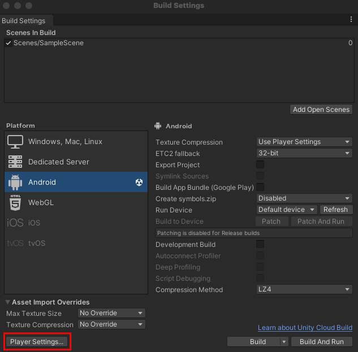The image size is (358, 352).
Task: Enable Build App Bundle (Google Play) checkbox
Action: (x=260, y=187)
